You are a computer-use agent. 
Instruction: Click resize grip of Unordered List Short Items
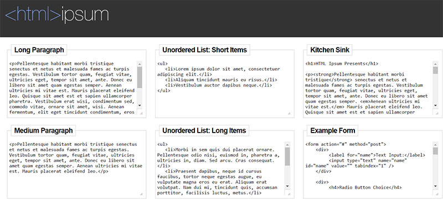click(x=289, y=113)
